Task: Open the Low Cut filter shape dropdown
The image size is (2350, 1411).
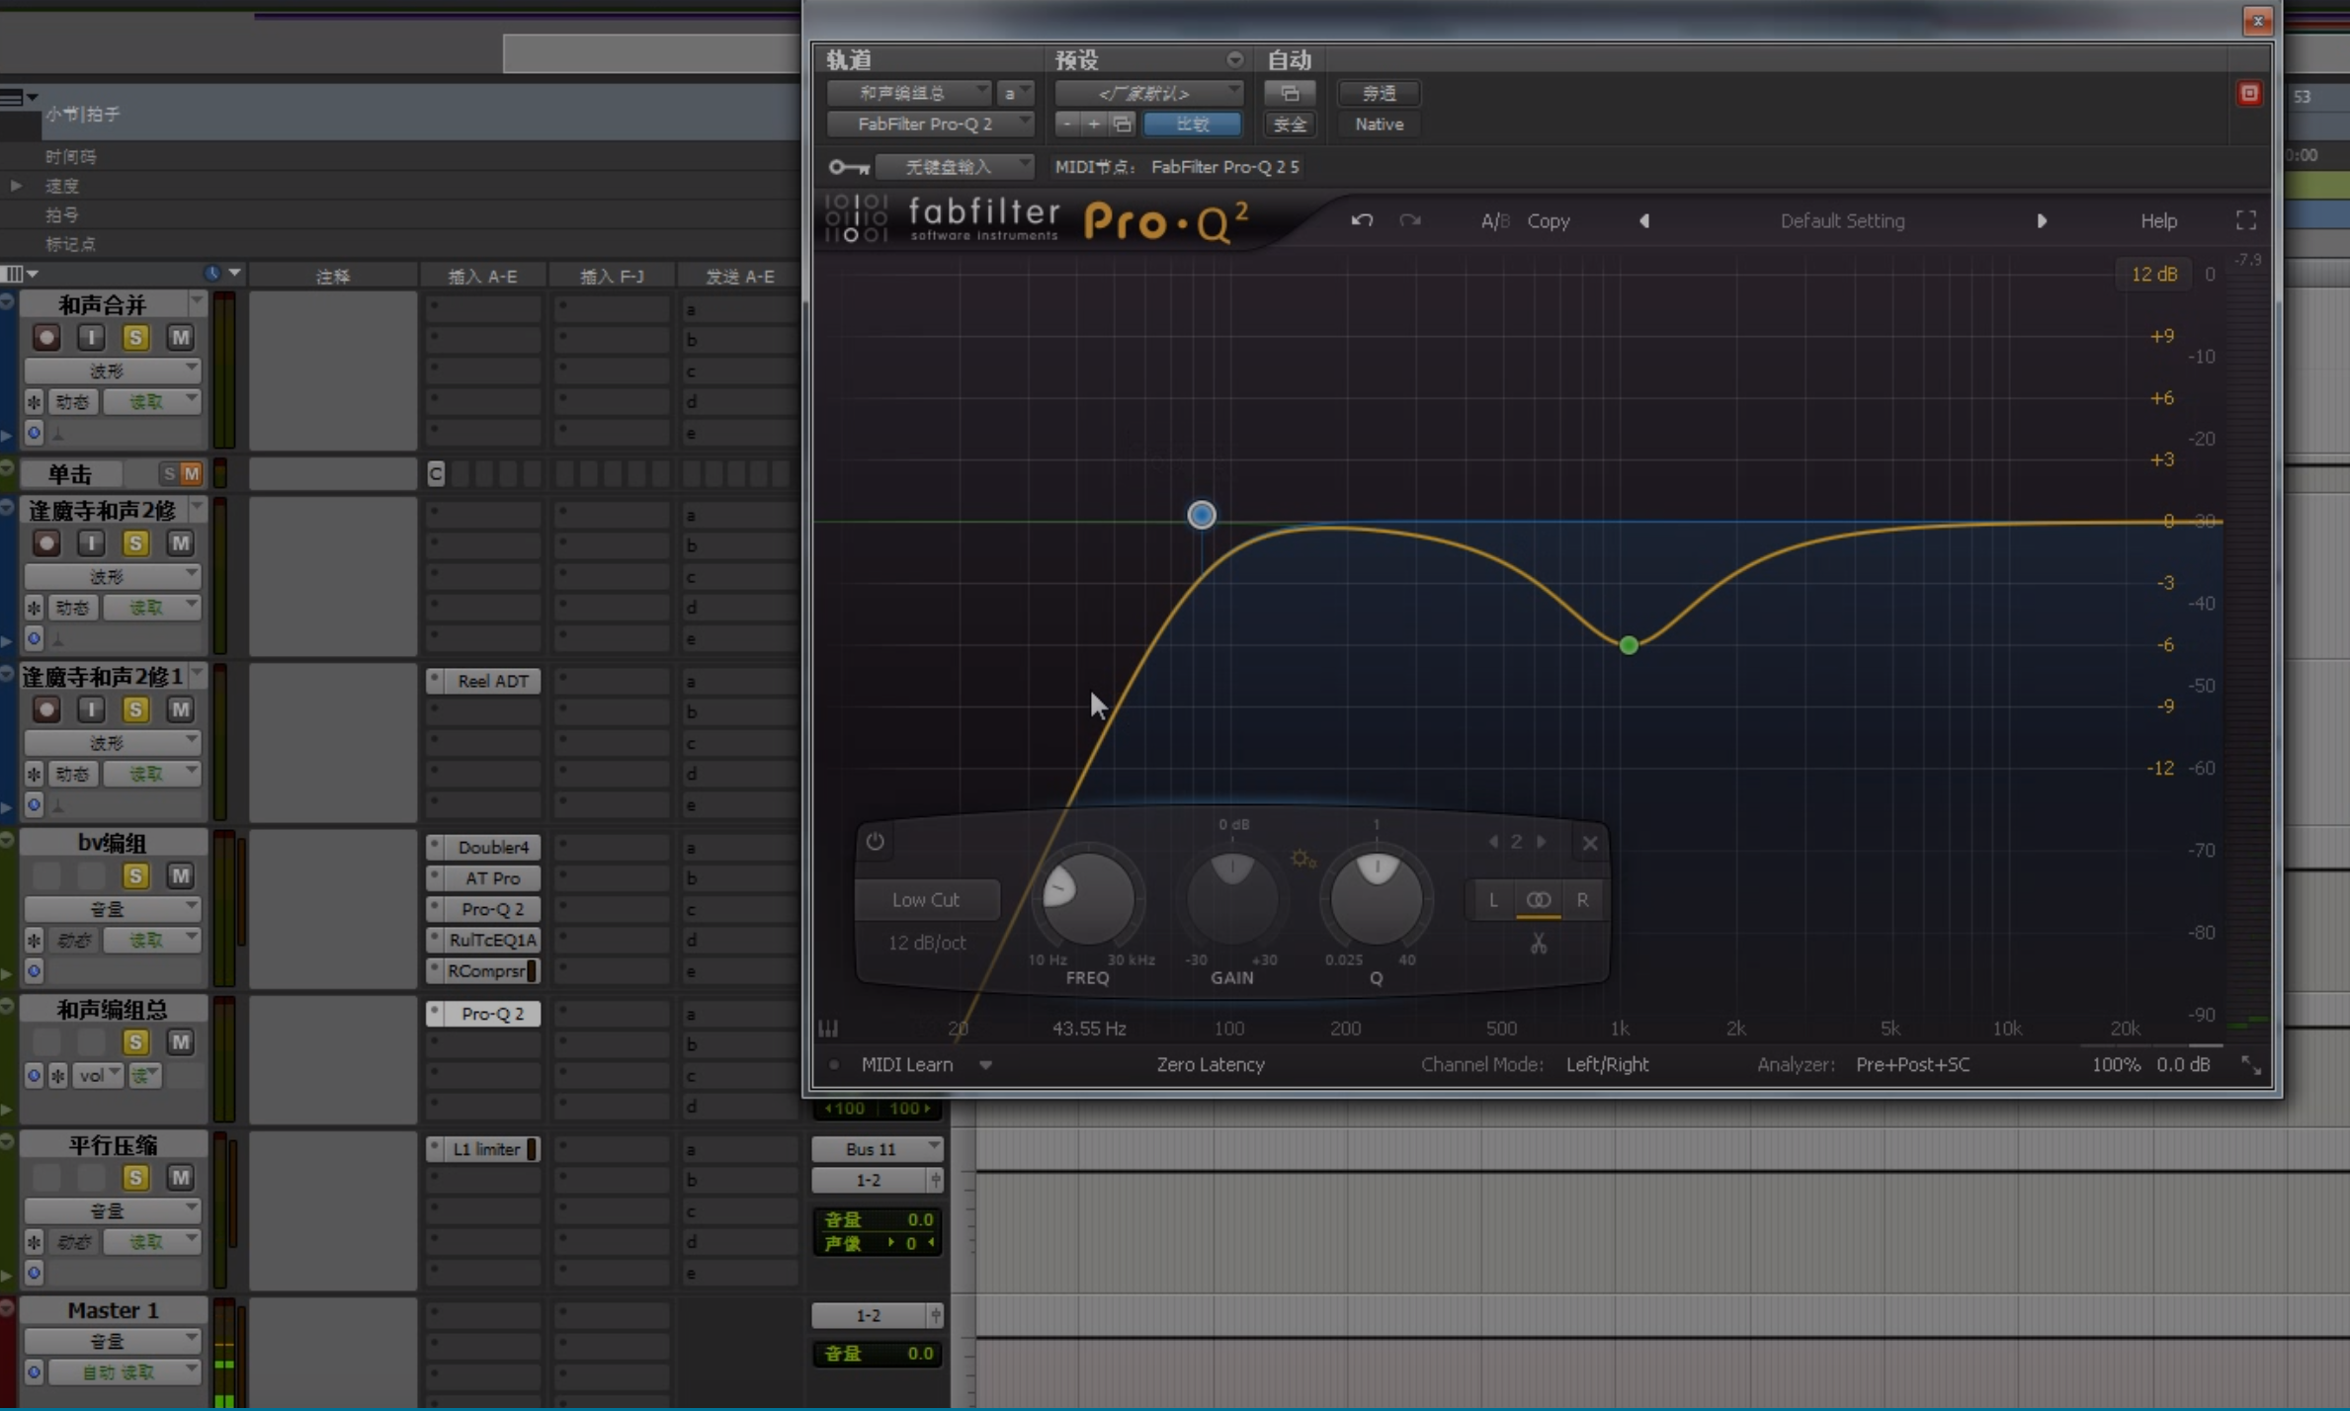Action: 925,900
